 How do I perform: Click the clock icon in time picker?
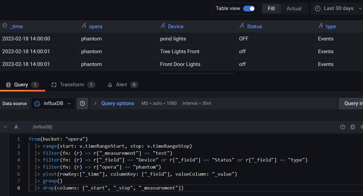[317, 9]
